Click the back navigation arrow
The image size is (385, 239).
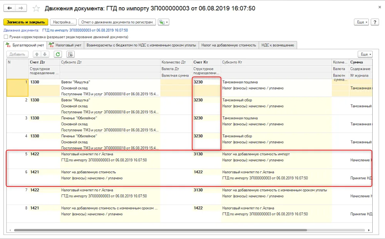[9, 8]
